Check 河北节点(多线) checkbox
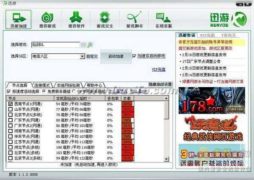254x180 pixels. (10, 147)
